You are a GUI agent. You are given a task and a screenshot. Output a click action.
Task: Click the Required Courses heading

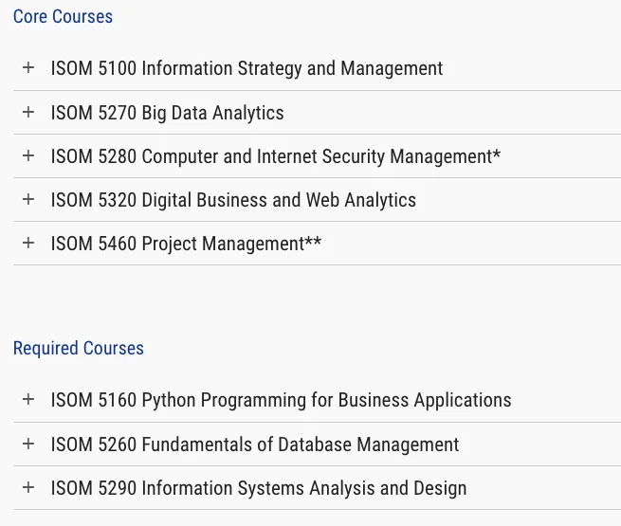pos(79,348)
